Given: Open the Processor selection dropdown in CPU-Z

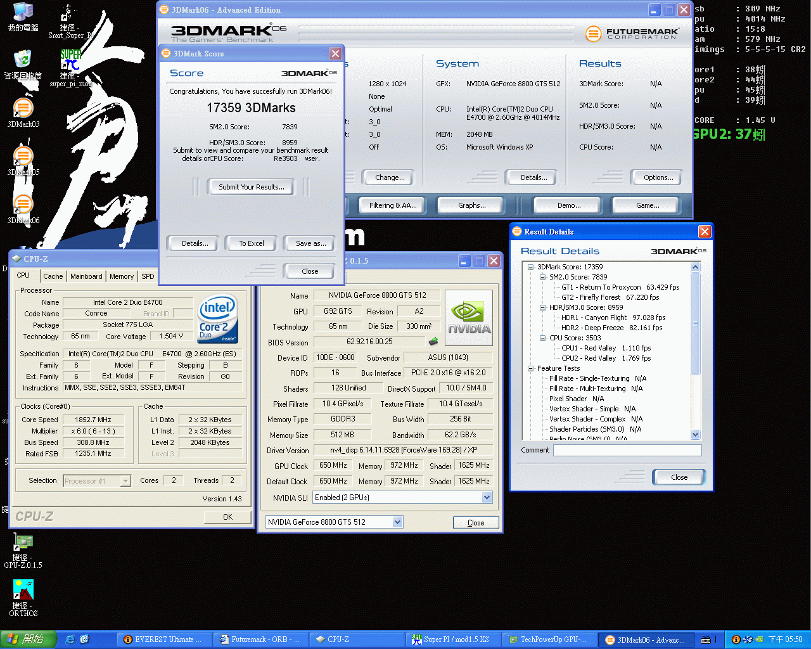Looking at the screenshot, I should click(125, 481).
